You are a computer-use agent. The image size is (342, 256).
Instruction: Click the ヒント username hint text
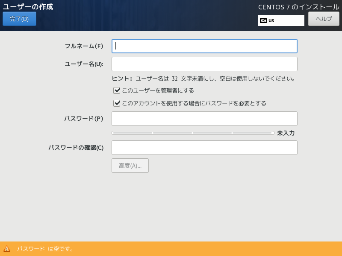[203, 79]
